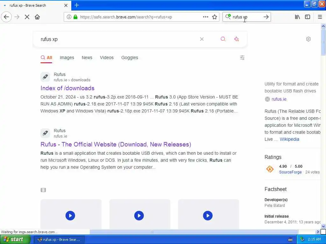
Task: Click 'rufus.ie › downloads' breadcrumb text
Action: tap(72, 80)
